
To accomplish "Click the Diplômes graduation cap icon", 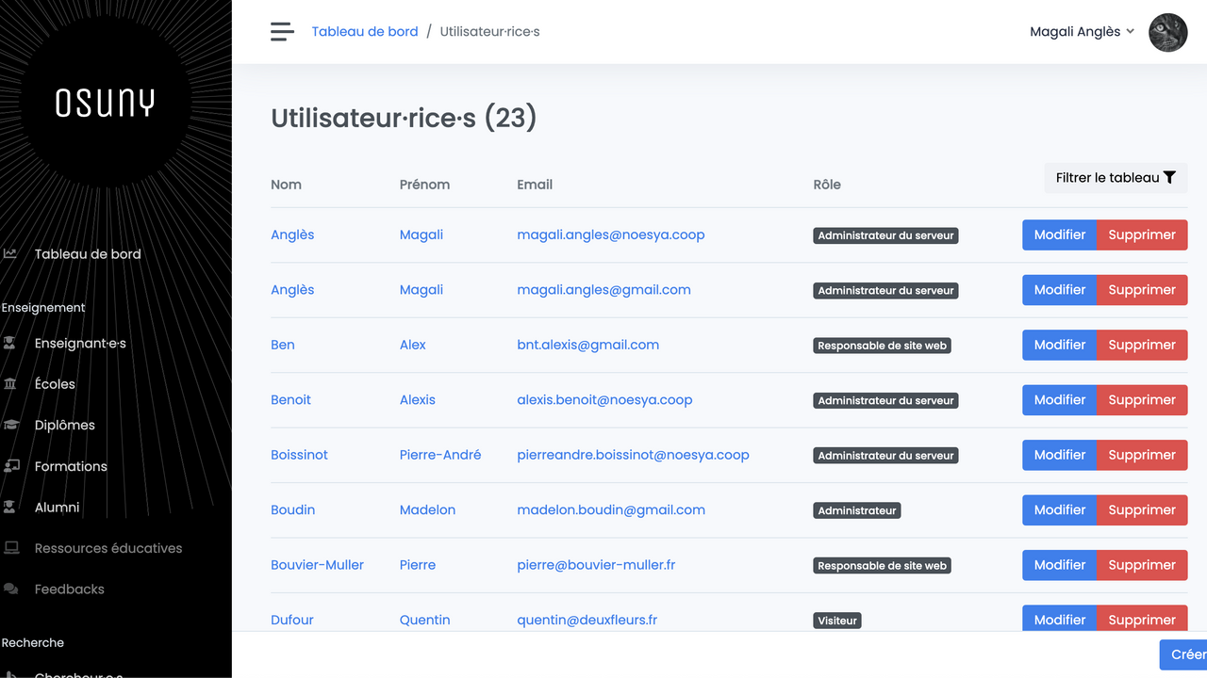I will tap(10, 426).
